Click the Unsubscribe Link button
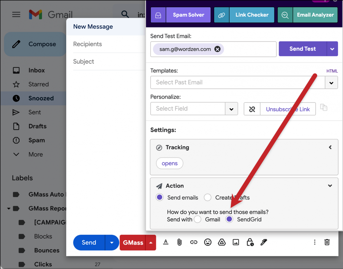The width and height of the screenshot is (343, 269). 288,109
